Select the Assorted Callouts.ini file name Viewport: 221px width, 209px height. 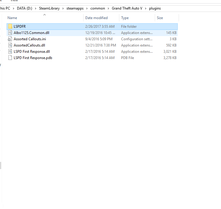tap(30, 39)
